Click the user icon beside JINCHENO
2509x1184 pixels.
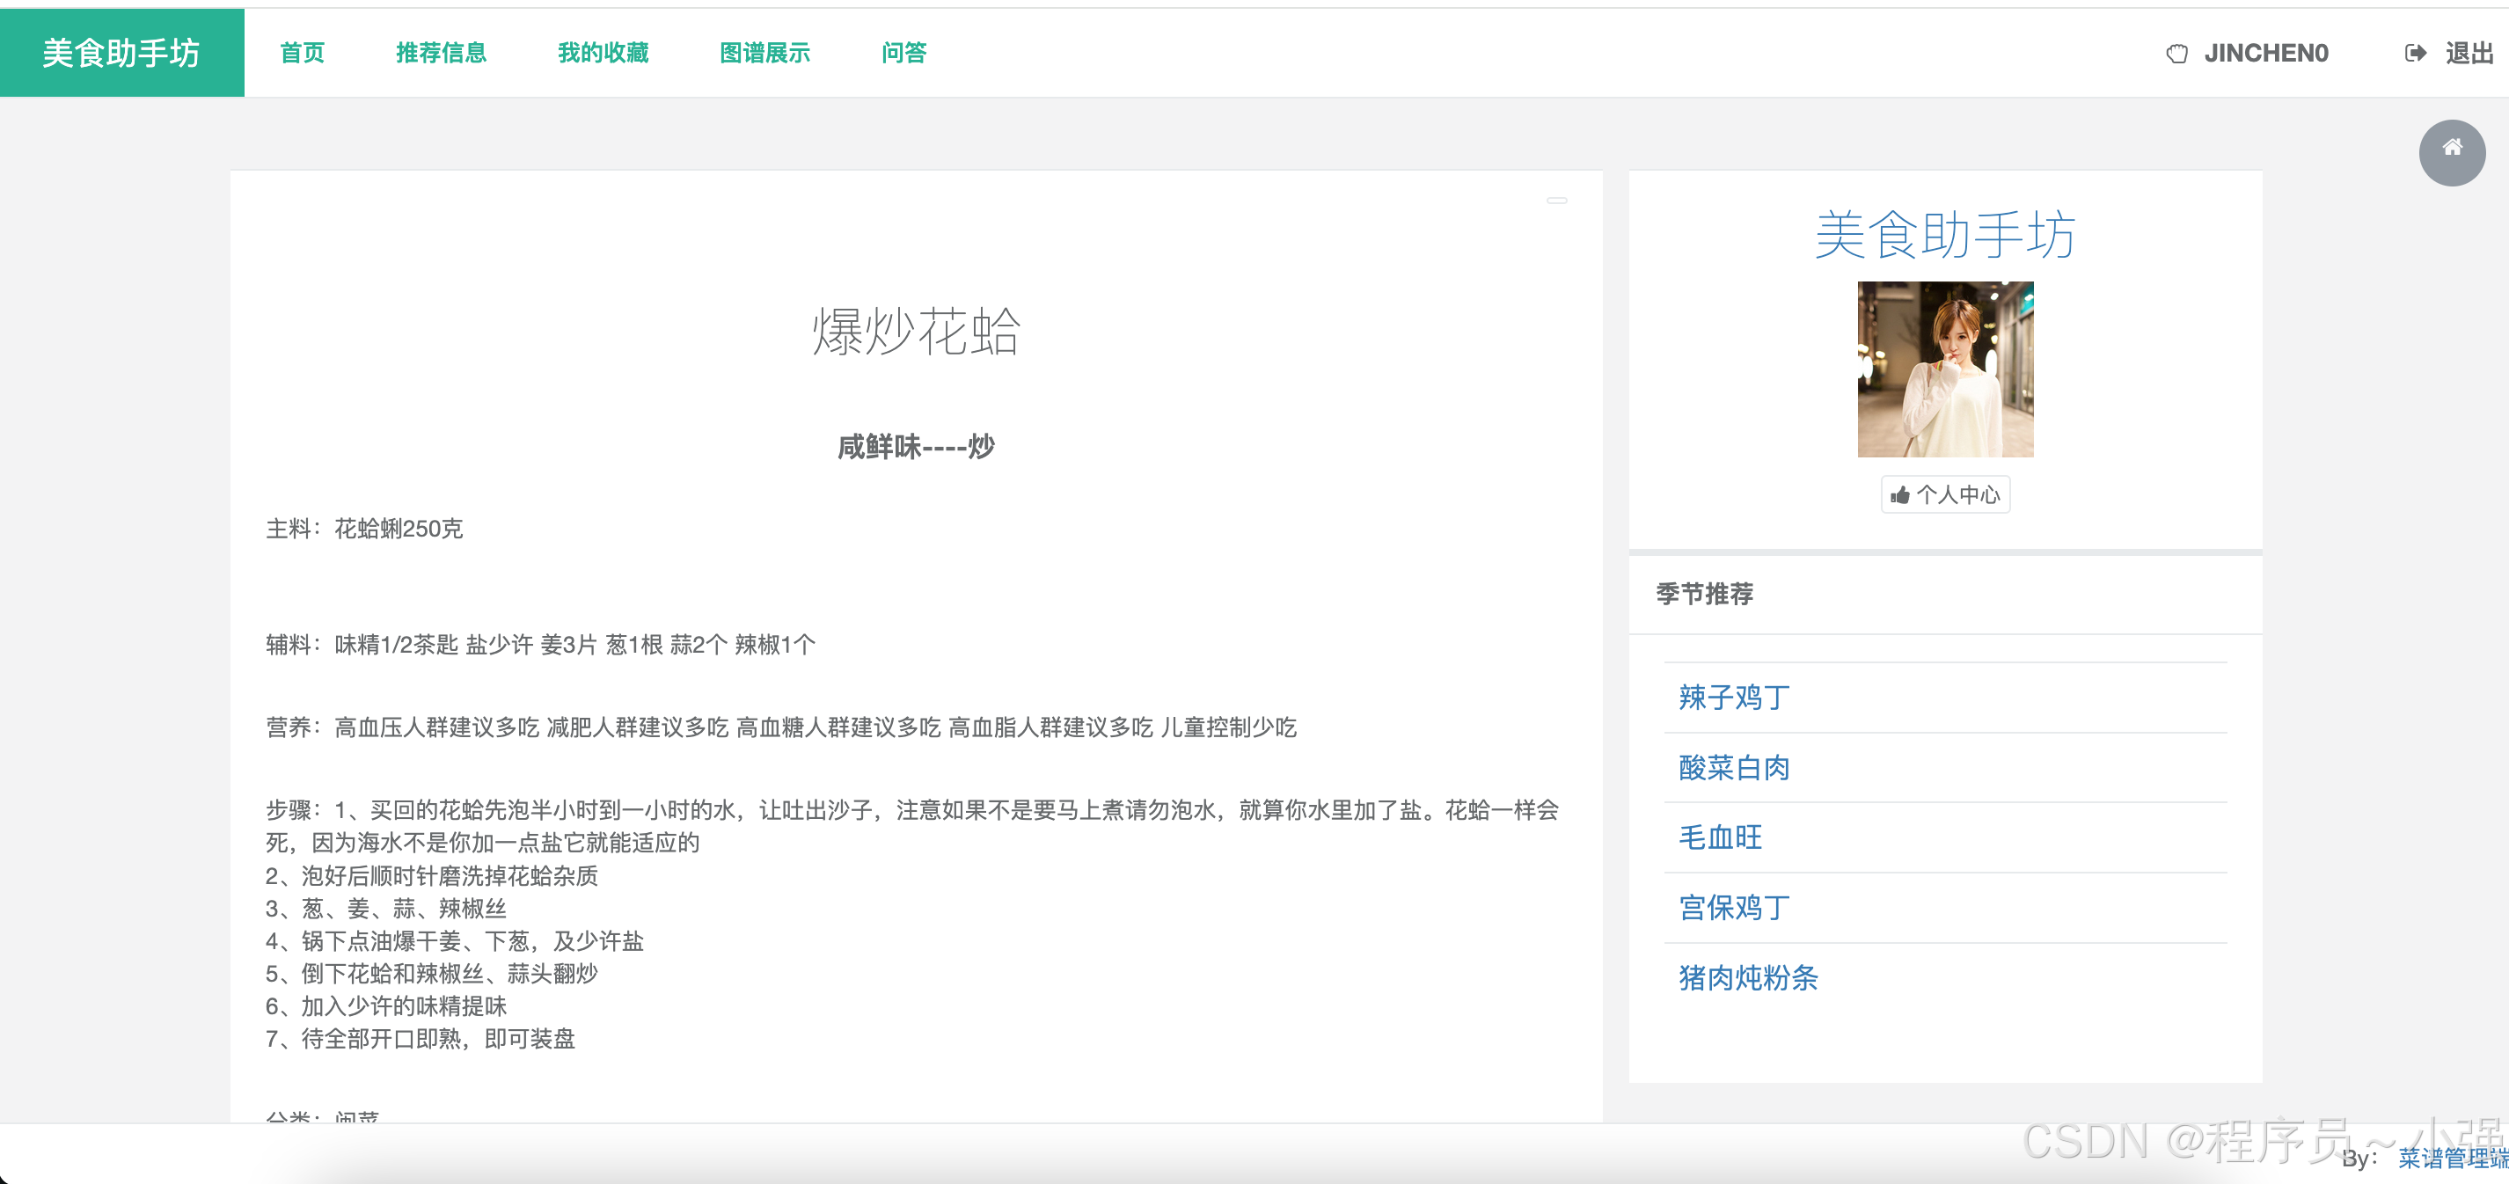pos(2176,54)
